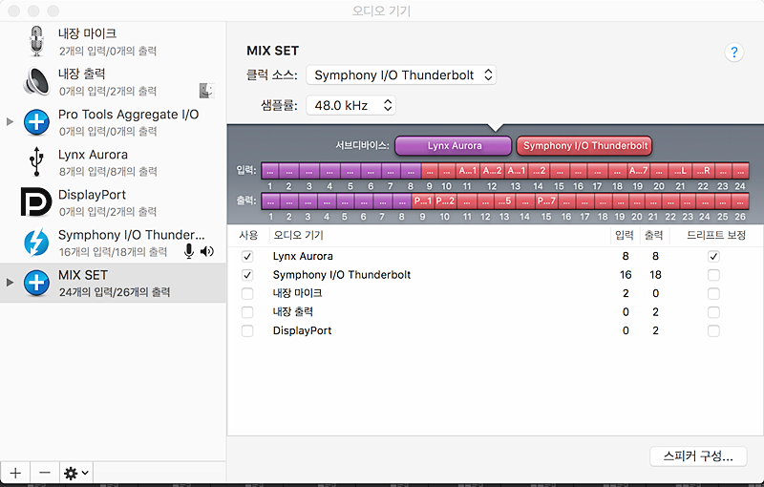Screen dimensions: 764x487
Task: Enable drift correction for Symphony I/O Thunderbolt
Action: 713,275
